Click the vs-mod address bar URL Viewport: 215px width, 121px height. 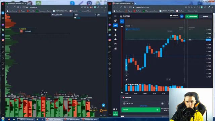(33, 7)
